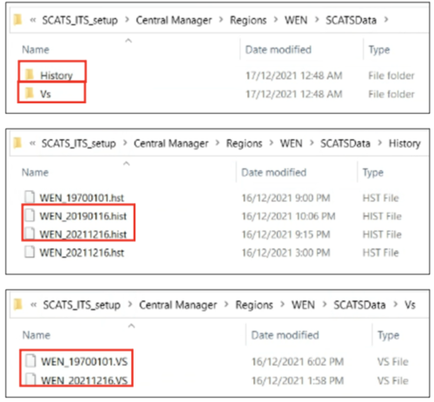Sort by Type column in bottom window

388,335
